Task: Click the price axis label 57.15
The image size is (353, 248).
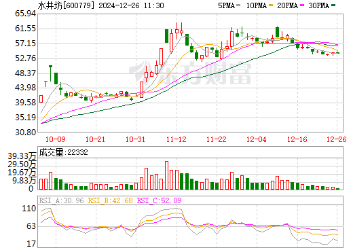Action: pos(25,43)
